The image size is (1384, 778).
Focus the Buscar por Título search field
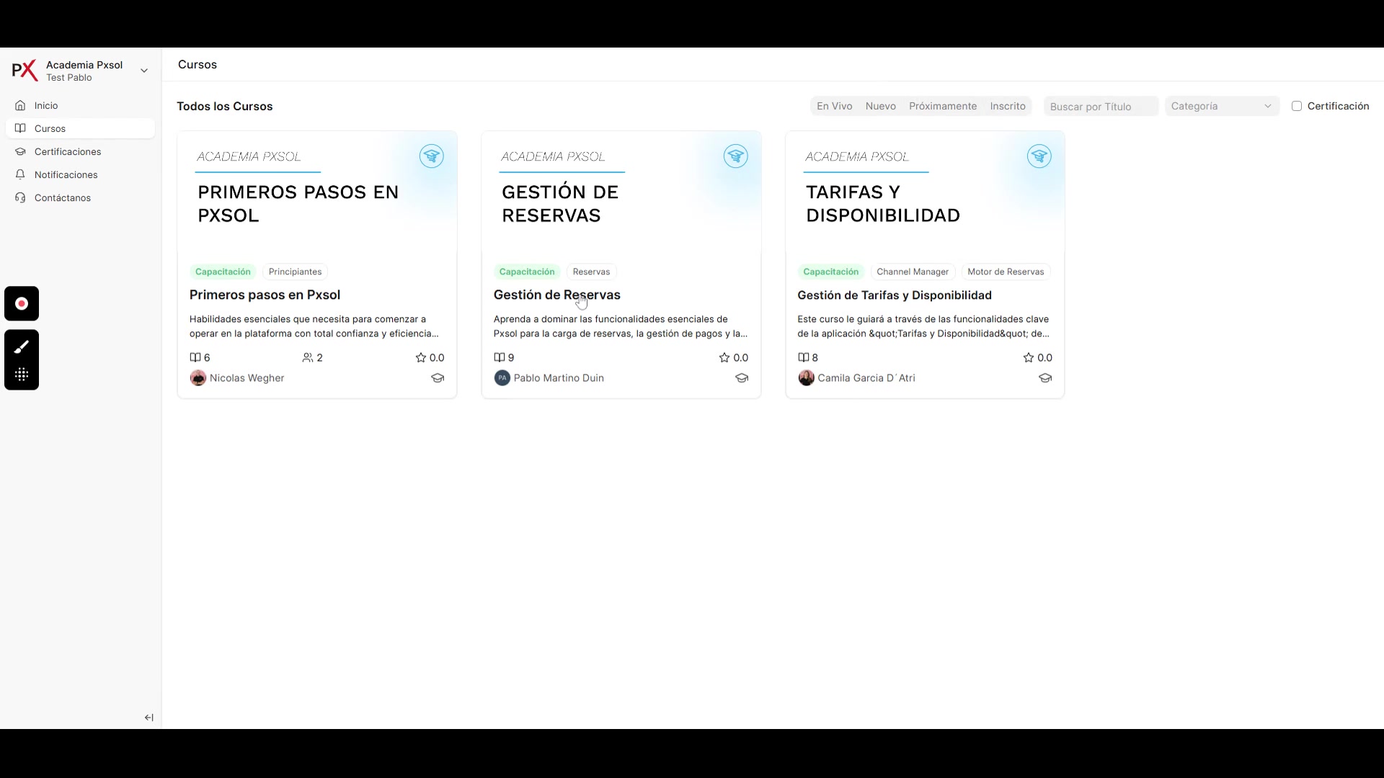tap(1100, 107)
